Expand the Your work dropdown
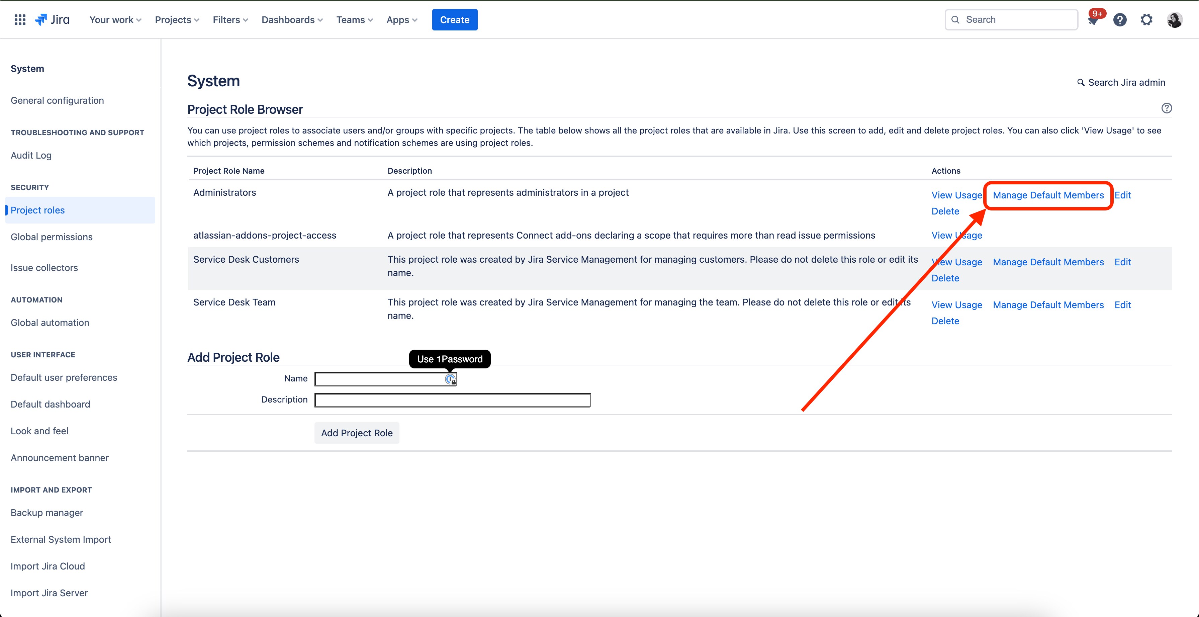The width and height of the screenshot is (1199, 617). pyautogui.click(x=115, y=19)
